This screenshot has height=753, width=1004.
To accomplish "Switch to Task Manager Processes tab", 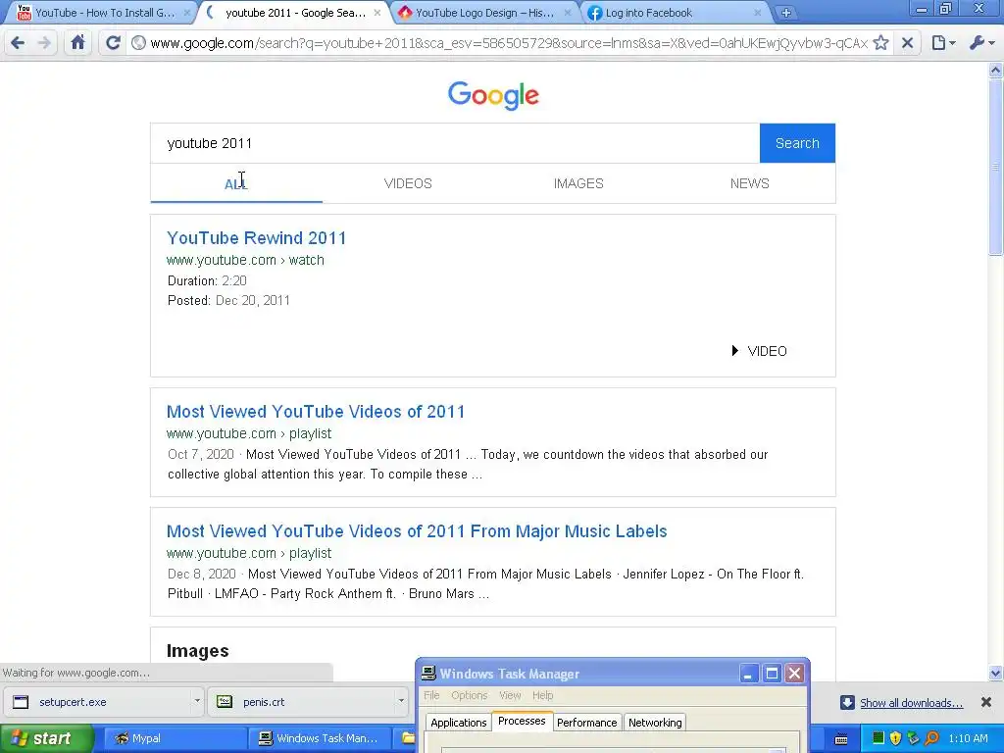I will 522,721.
